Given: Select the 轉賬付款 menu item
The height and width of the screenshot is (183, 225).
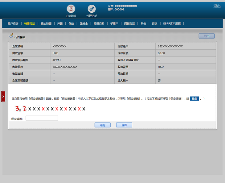Looking at the screenshot, I should (x=30, y=23).
